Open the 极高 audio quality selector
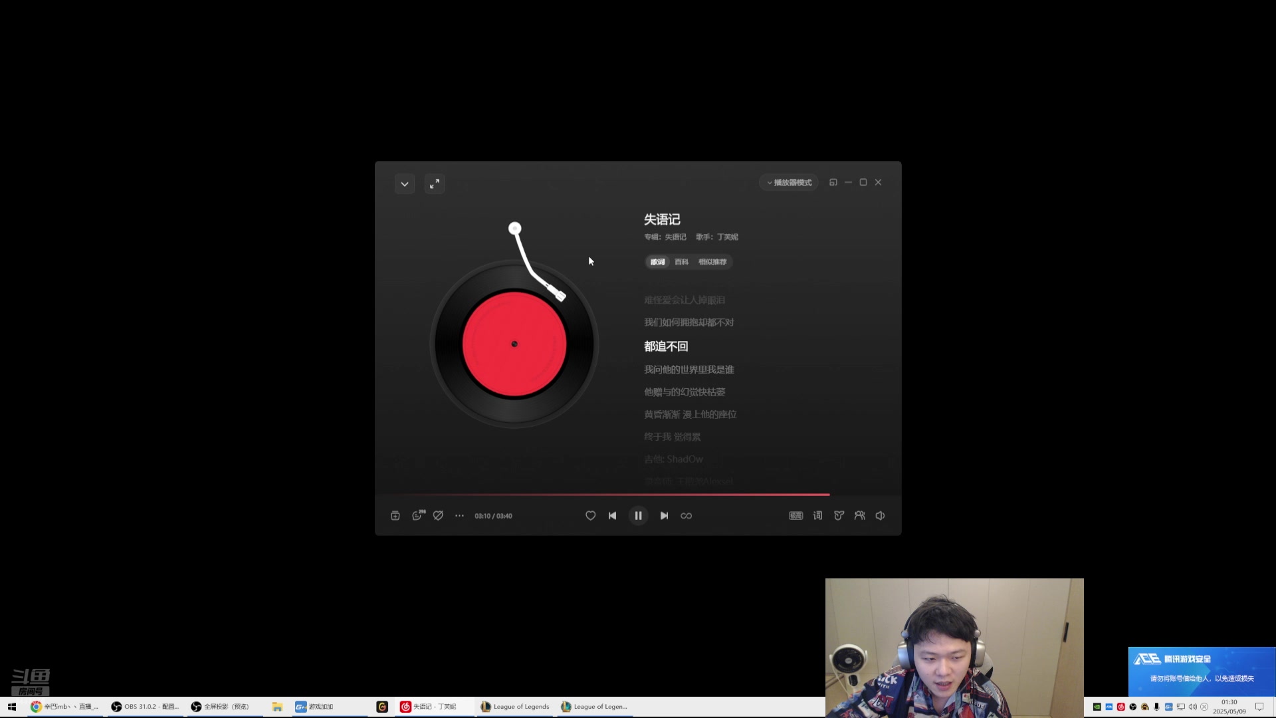 click(x=796, y=516)
